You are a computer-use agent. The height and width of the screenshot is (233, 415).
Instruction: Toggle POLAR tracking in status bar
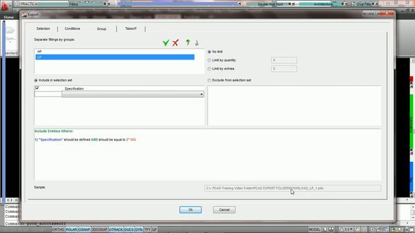[71, 230]
